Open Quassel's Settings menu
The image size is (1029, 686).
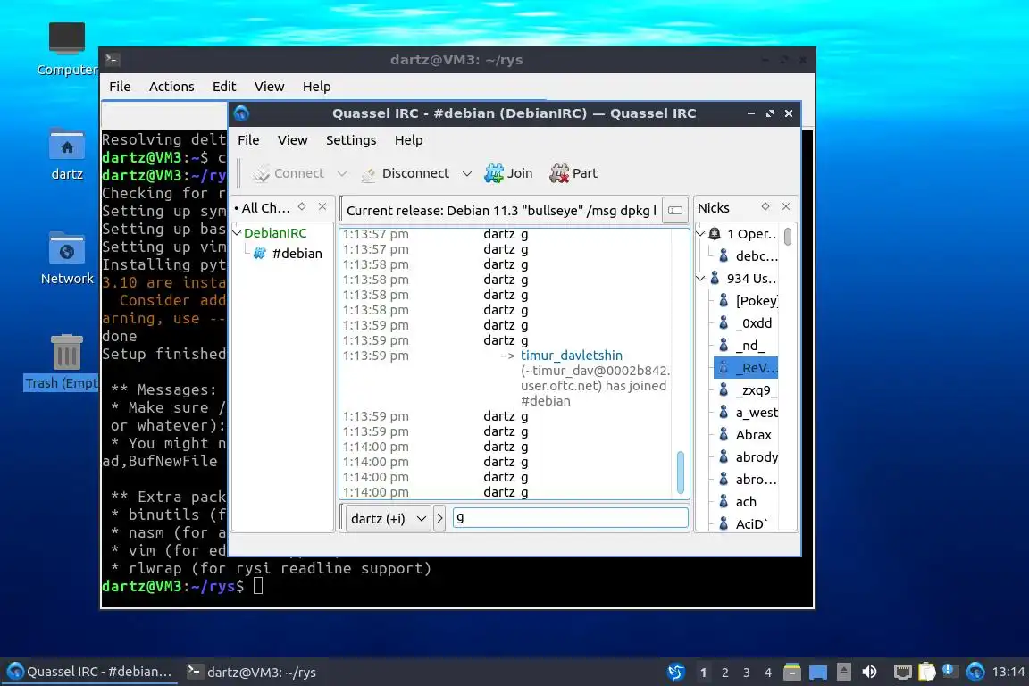tap(351, 140)
